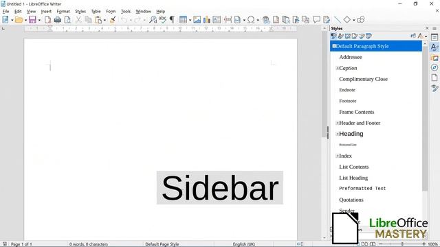This screenshot has height=247, width=440.
Task: Click the Styles actions 'A' icon
Action: (x=420, y=36)
